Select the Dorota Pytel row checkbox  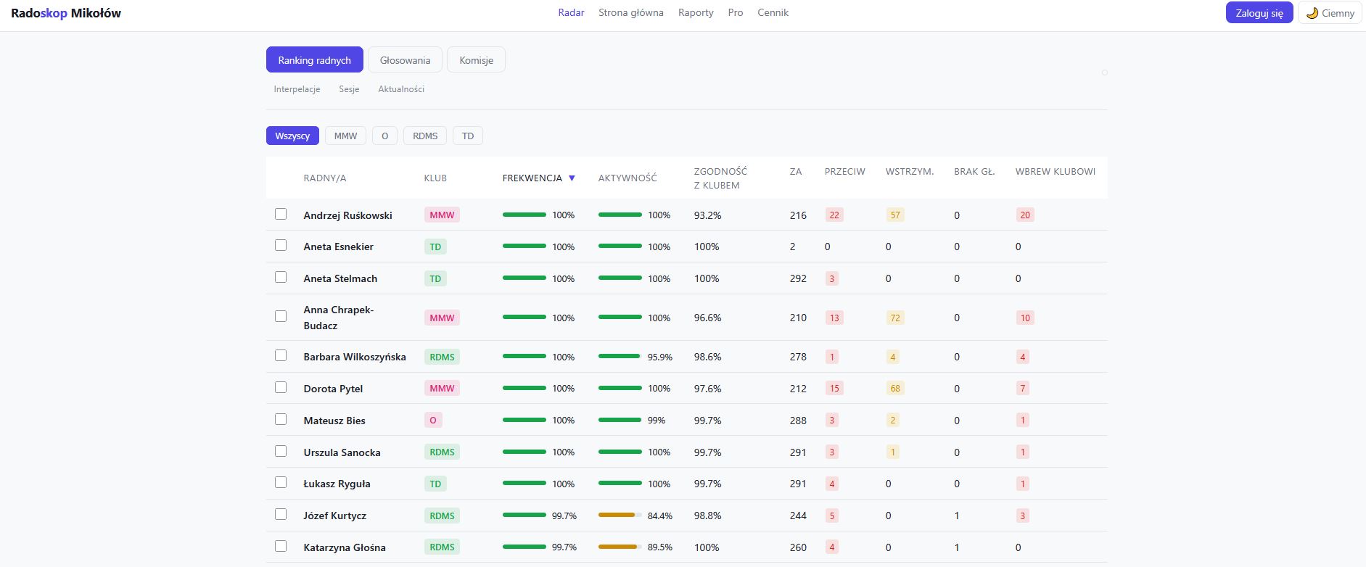point(281,387)
